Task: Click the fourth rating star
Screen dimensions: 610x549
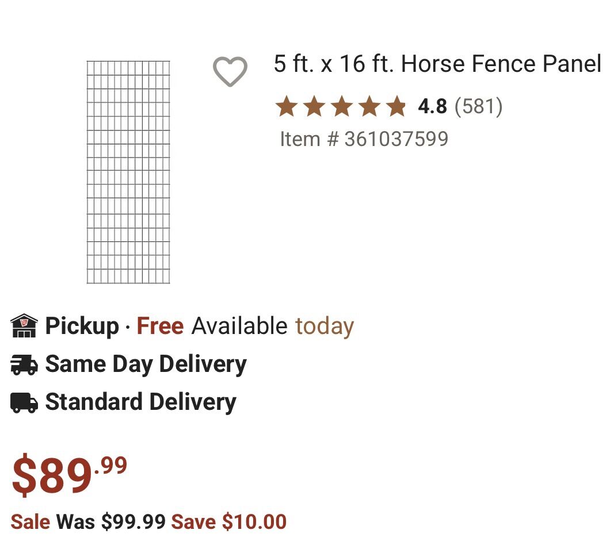Action: [370, 106]
